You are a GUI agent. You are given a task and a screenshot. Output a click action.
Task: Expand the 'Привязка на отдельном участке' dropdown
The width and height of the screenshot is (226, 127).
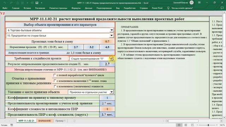[112, 92]
